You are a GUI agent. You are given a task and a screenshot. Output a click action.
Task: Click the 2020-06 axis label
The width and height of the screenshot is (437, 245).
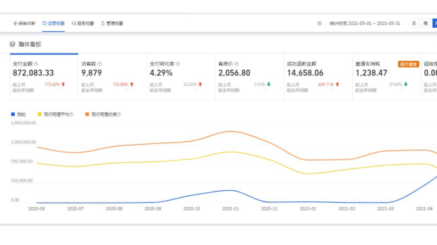click(x=36, y=209)
